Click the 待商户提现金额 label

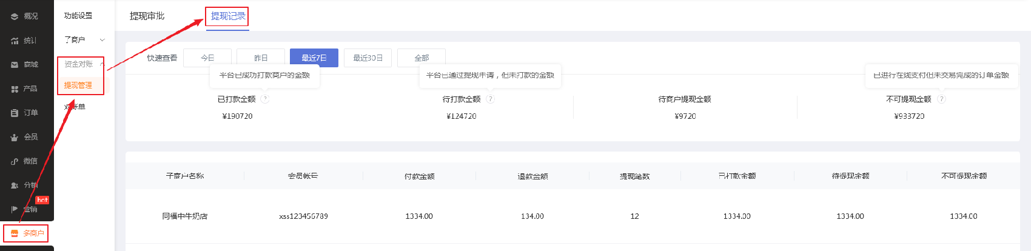pyautogui.click(x=685, y=99)
